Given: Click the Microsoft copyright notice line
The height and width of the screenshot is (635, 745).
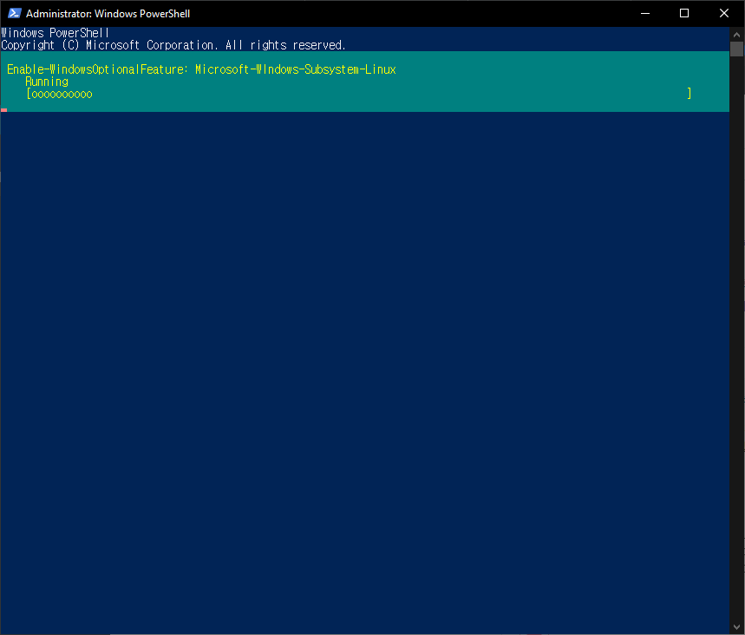Looking at the screenshot, I should point(173,44).
